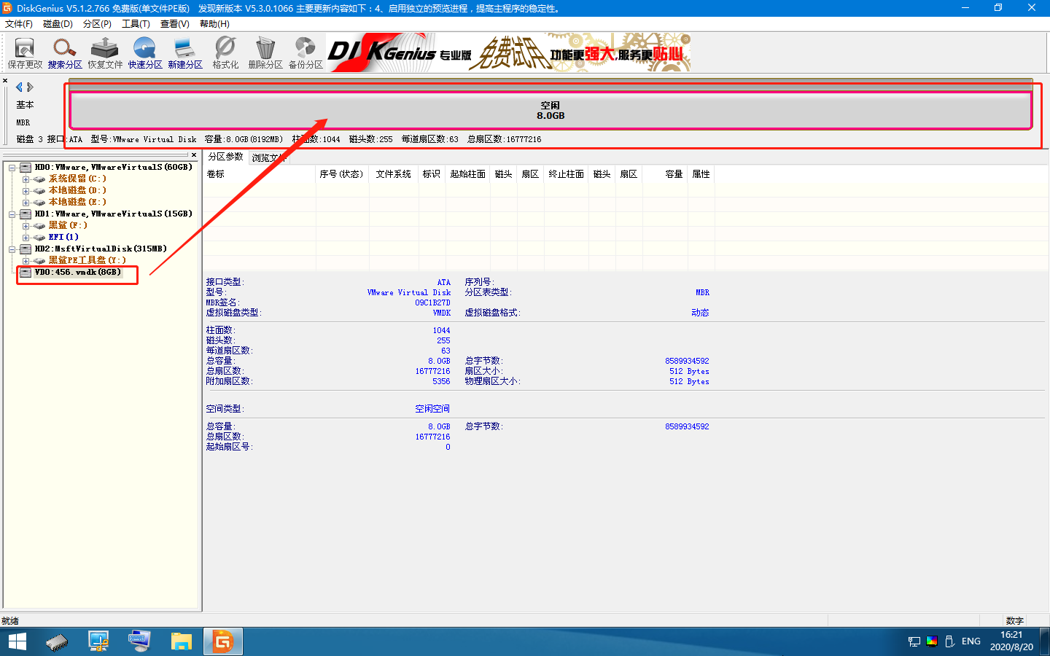Viewport: 1050px width, 656px height.
Task: Open the 分区(P) menu
Action: pyautogui.click(x=97, y=24)
